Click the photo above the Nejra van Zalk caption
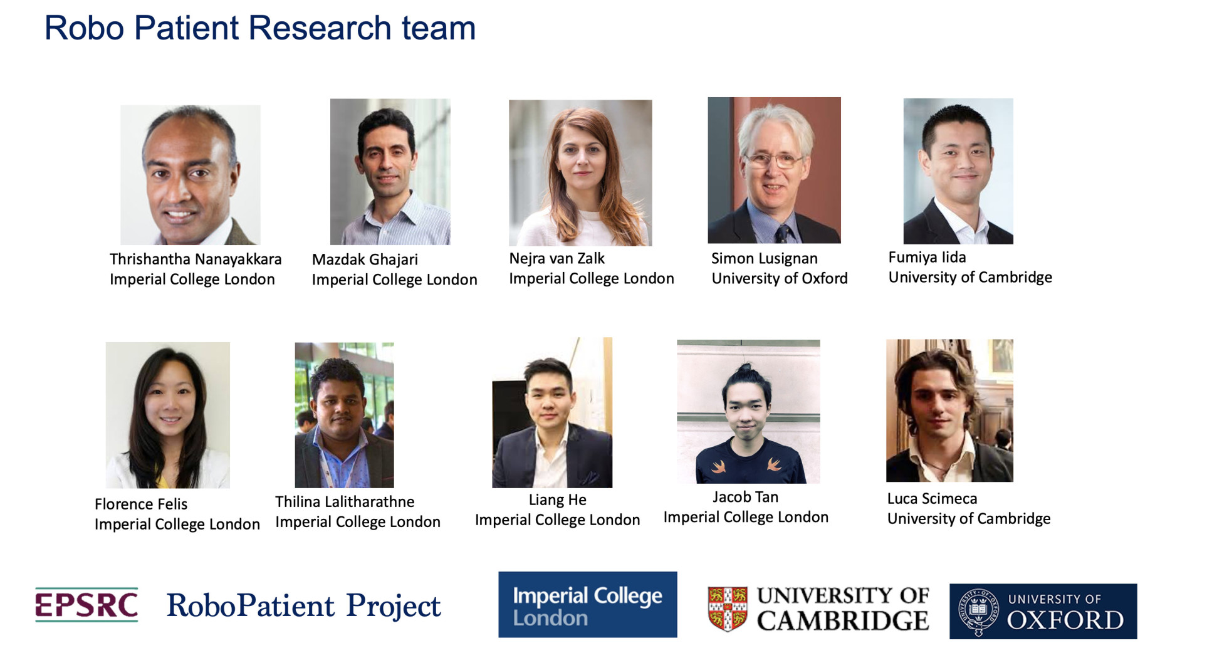The width and height of the screenshot is (1212, 648). pyautogui.click(x=580, y=173)
